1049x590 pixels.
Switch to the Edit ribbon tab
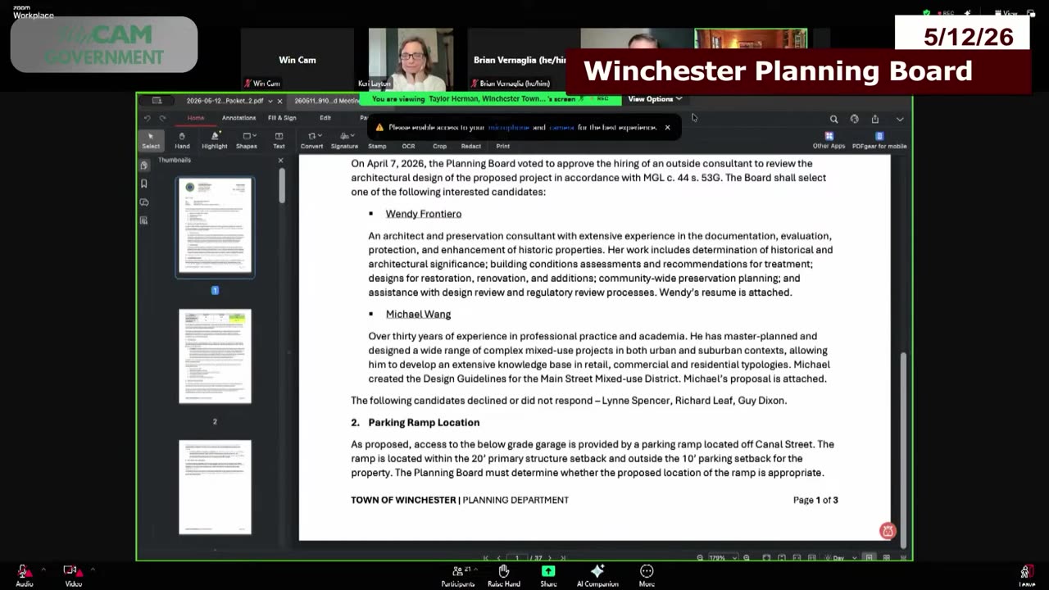(325, 118)
